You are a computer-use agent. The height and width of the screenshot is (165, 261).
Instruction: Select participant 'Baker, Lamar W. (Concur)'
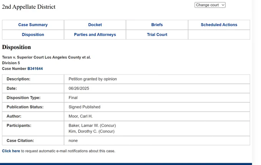coord(92,126)
